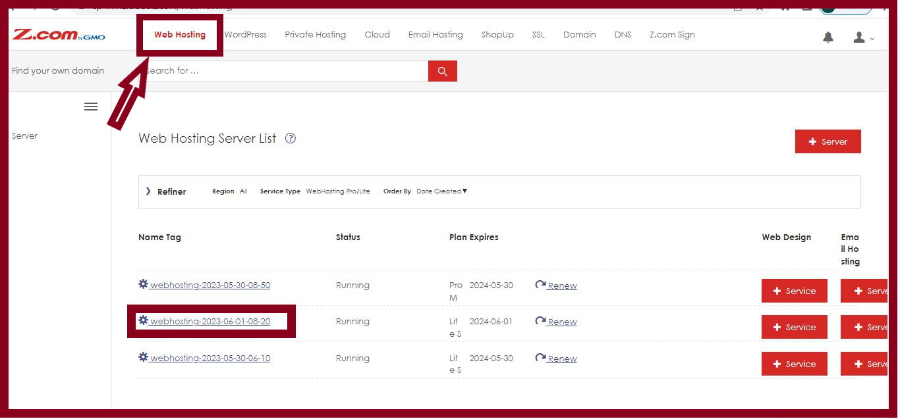Screen dimensions: 898x419
Task: Expand the Refiner chevron arrow
Action: pos(148,191)
